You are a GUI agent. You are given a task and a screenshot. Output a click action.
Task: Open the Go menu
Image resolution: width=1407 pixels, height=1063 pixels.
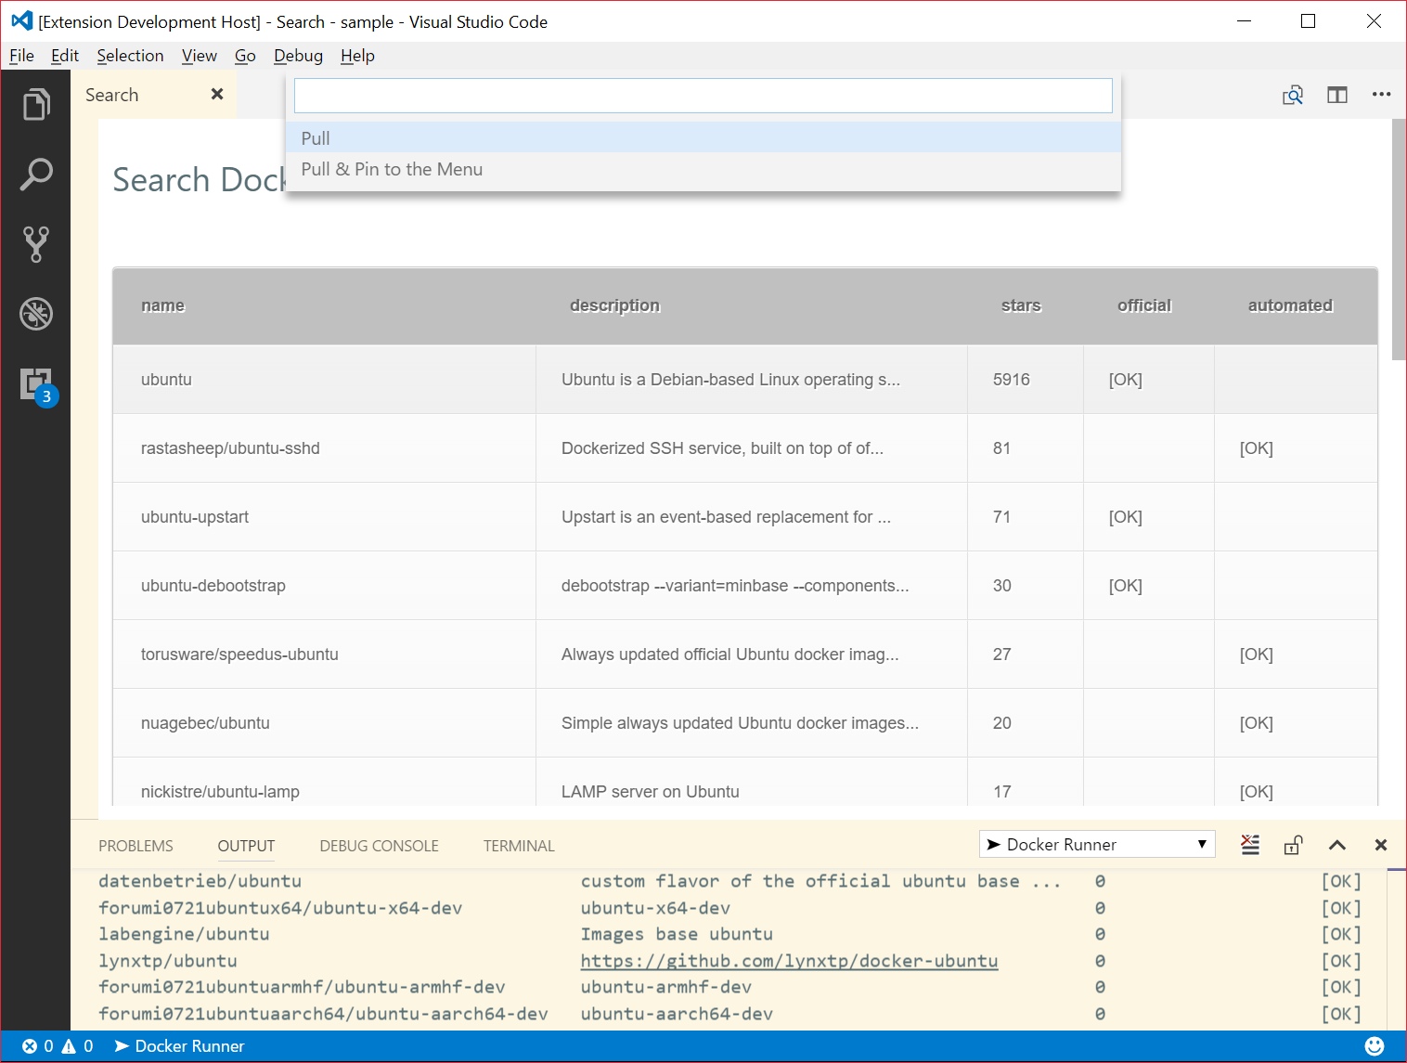coord(245,56)
